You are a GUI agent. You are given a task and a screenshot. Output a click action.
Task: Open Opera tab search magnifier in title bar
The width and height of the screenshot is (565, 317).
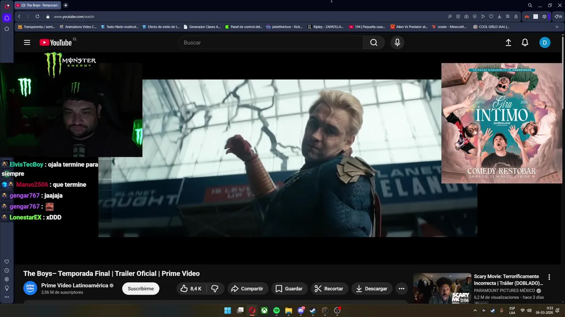click(x=530, y=5)
